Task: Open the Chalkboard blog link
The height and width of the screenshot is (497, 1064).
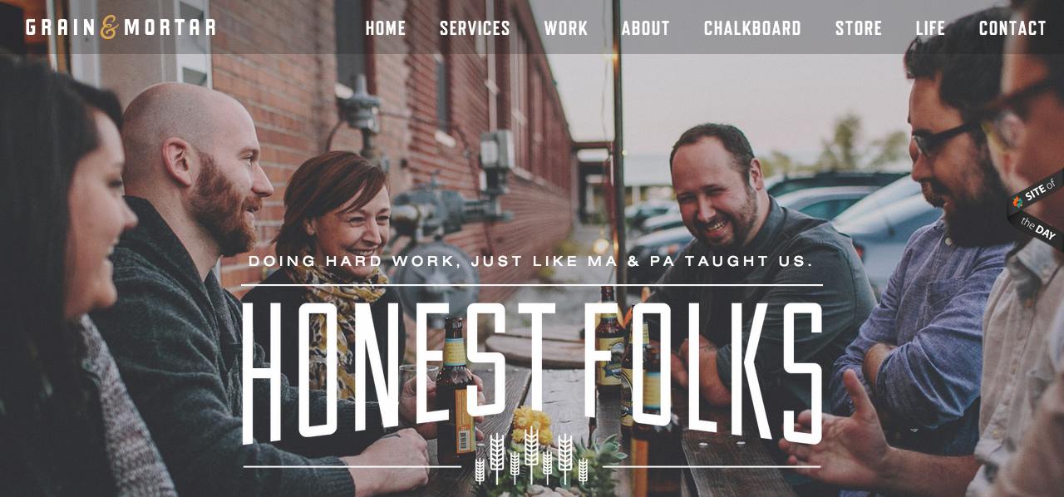Action: click(x=752, y=28)
